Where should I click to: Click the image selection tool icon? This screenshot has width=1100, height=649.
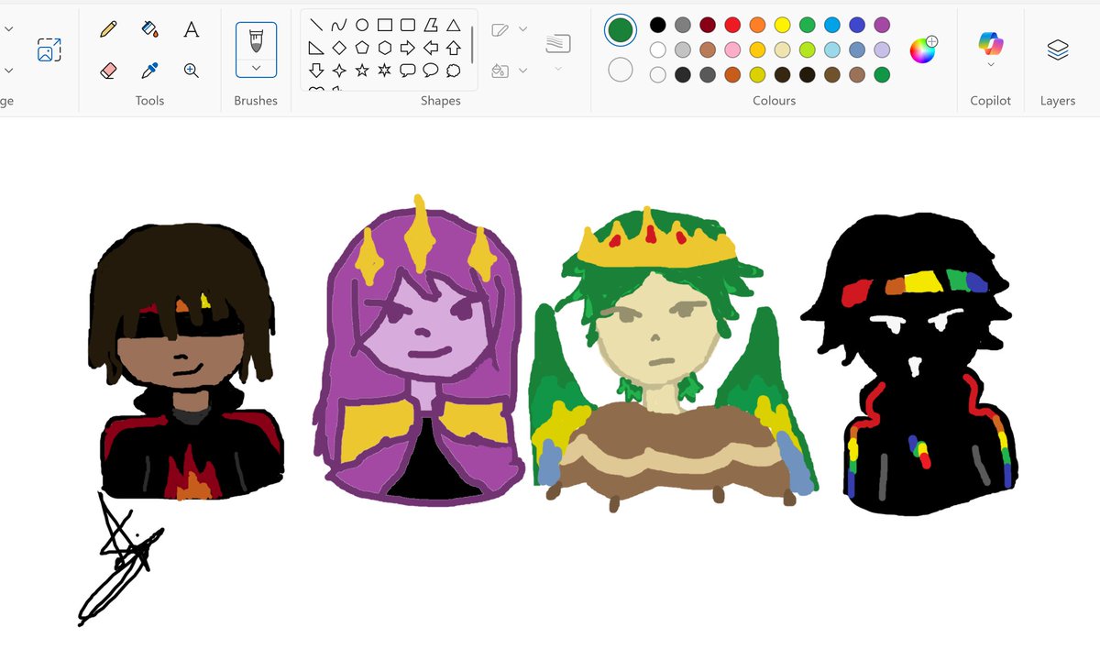(48, 49)
